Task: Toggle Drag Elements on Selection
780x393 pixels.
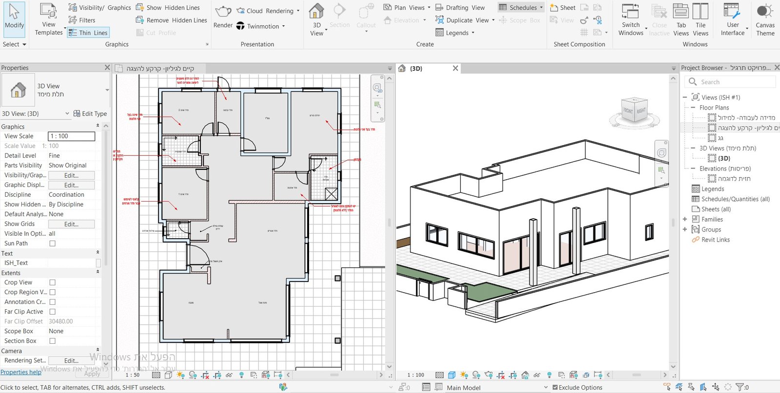Action: pos(716,387)
